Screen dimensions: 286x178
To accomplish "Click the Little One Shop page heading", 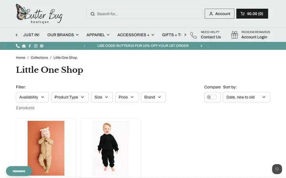I will pos(49,70).
